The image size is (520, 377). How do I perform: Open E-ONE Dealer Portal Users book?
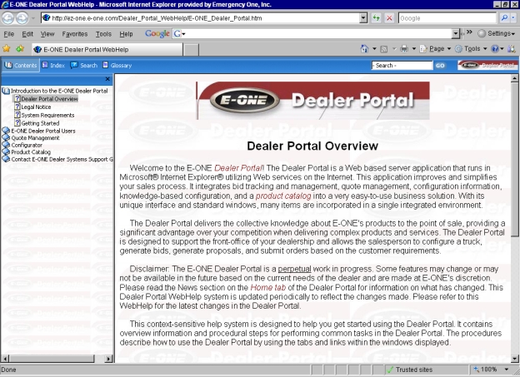pos(43,131)
